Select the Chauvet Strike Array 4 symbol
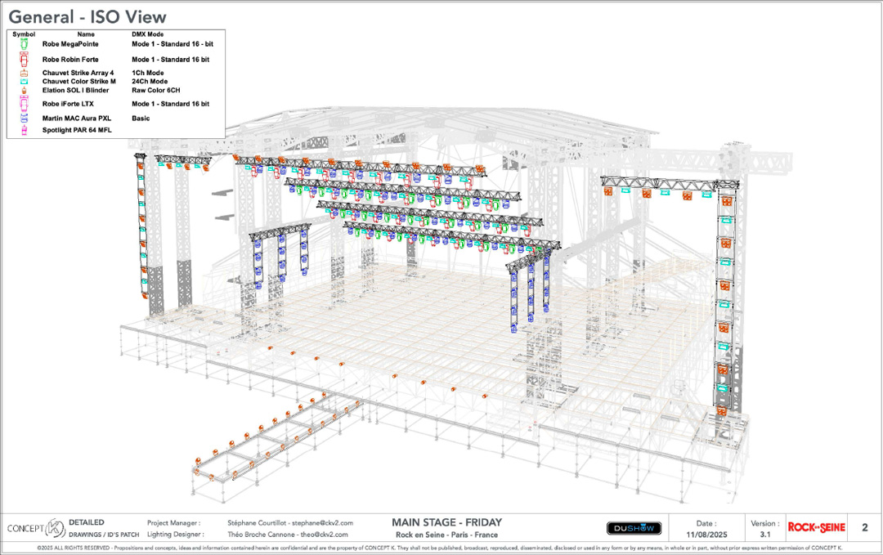The width and height of the screenshot is (883, 555). point(24,74)
